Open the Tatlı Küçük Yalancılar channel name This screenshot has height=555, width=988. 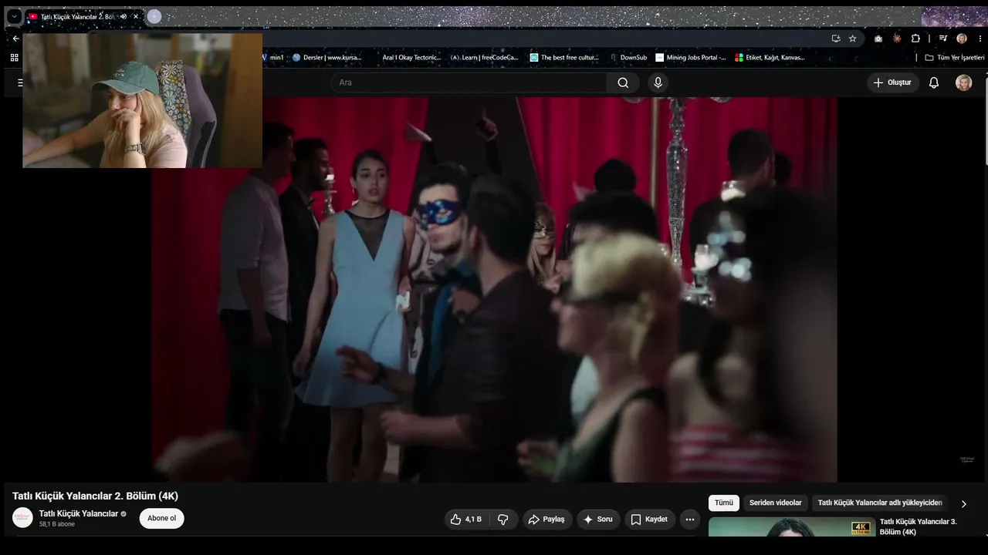pos(79,513)
